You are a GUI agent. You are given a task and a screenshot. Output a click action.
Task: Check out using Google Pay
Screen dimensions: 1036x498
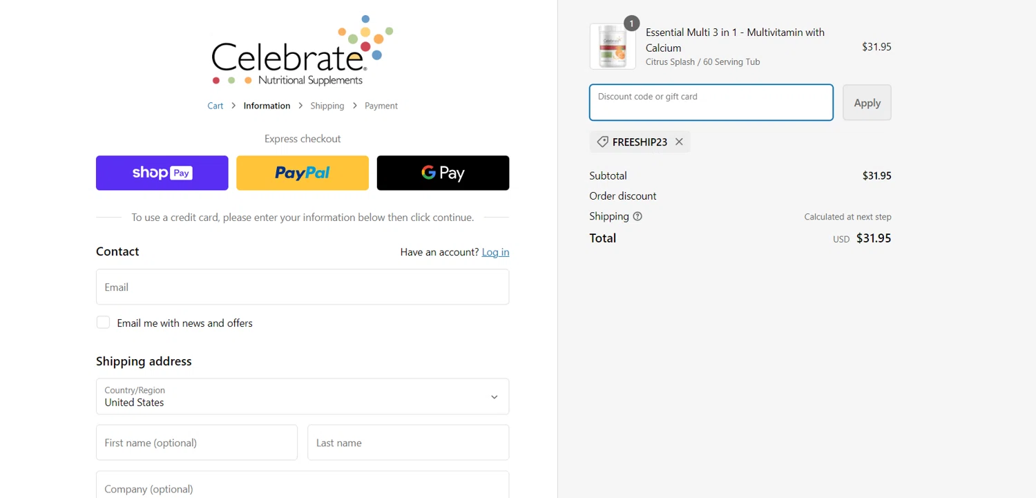(443, 173)
